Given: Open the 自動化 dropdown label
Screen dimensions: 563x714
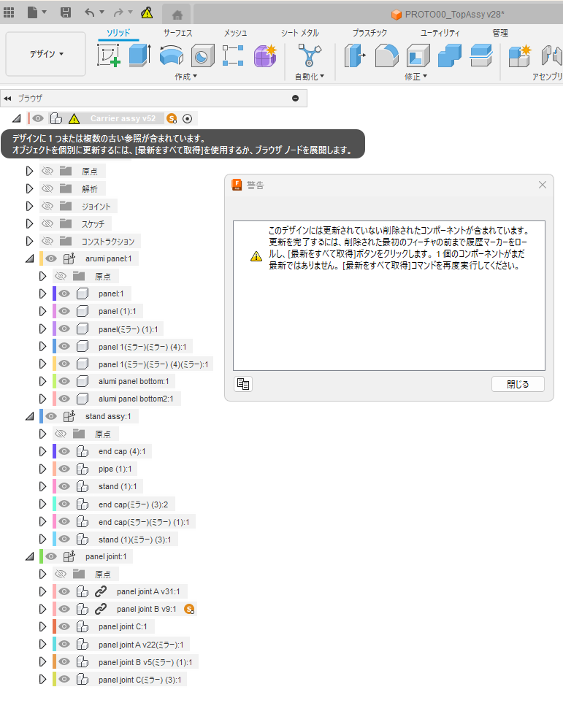Looking at the screenshot, I should (310, 77).
